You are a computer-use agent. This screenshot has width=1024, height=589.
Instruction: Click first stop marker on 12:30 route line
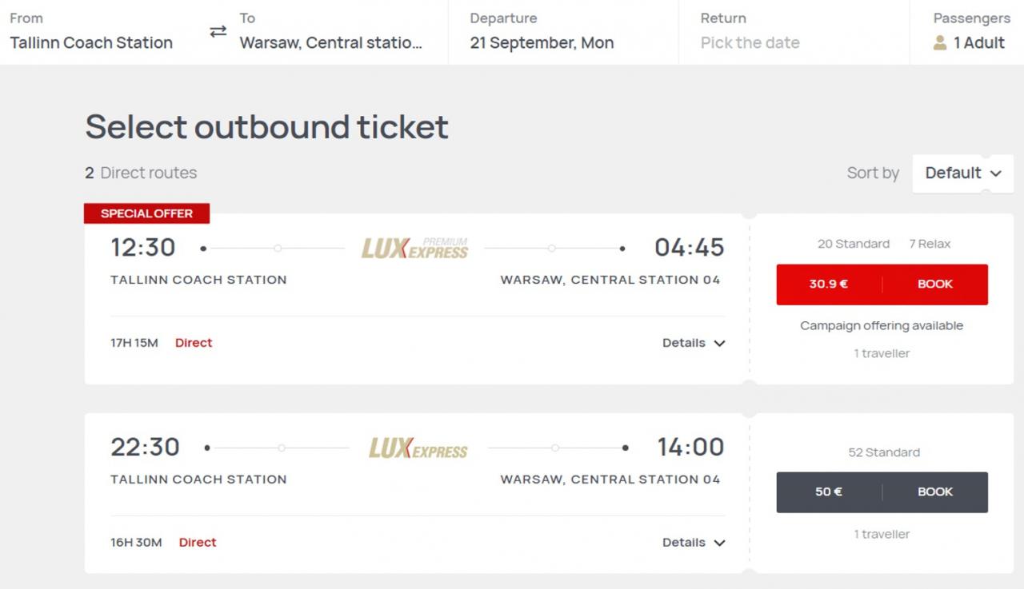(x=278, y=249)
